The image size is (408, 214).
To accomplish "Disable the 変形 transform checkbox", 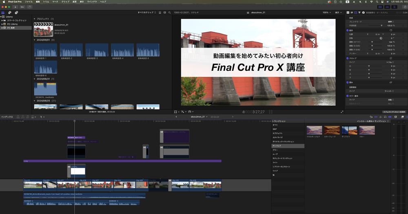I will (x=347, y=31).
